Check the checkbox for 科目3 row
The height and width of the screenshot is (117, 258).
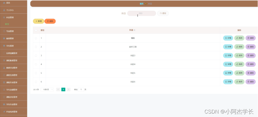36,56
